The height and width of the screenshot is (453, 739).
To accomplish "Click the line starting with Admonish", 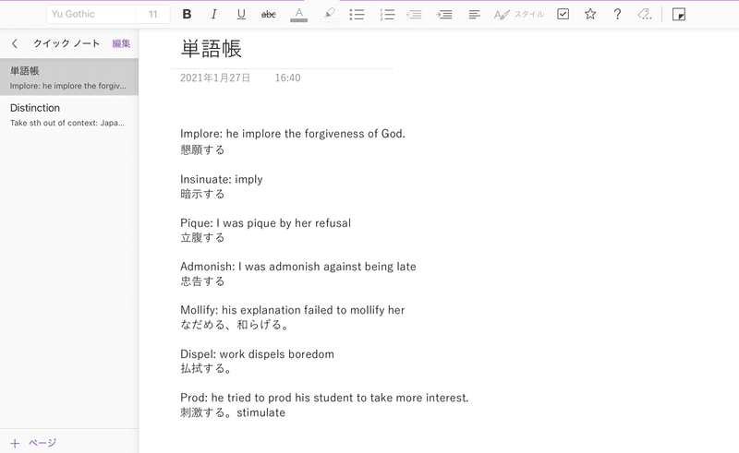I will coord(297,267).
